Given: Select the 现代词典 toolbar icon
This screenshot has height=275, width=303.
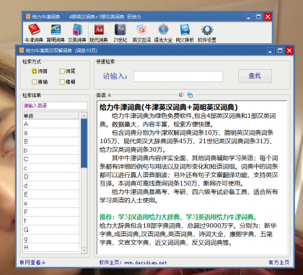Looking at the screenshot, I should [99, 33].
